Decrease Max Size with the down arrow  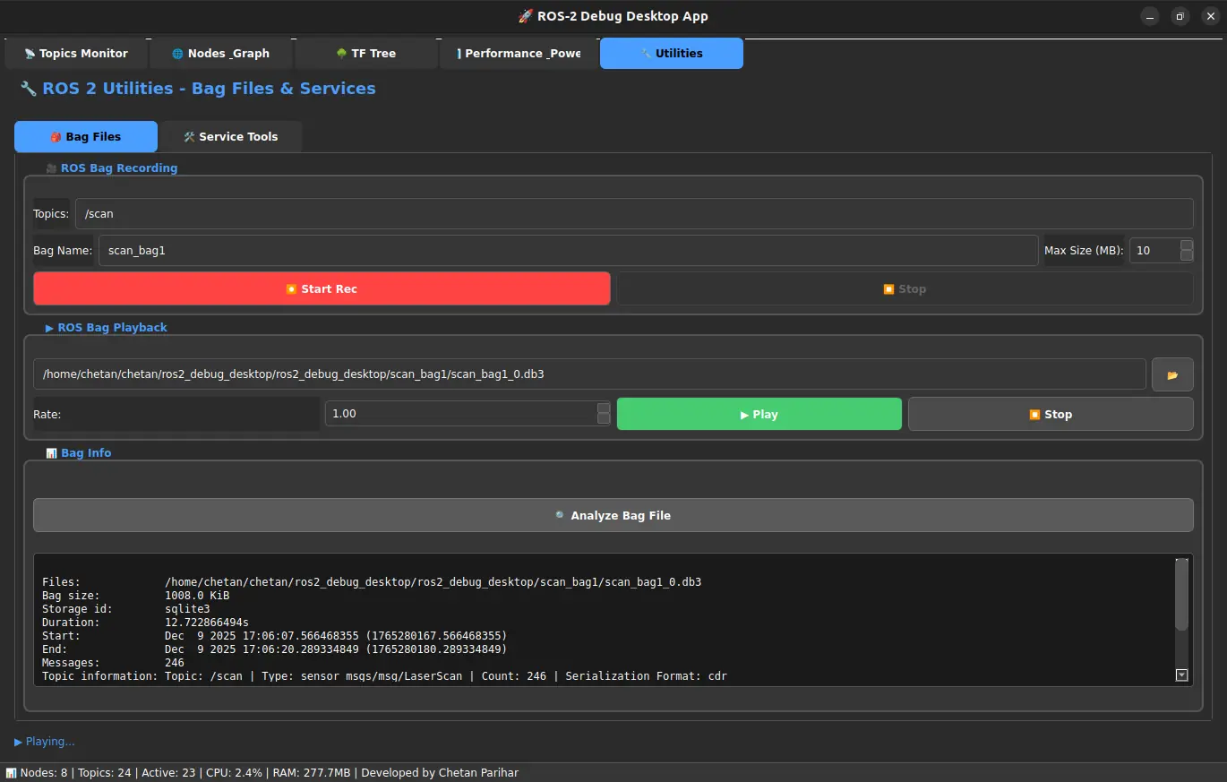coord(1186,256)
